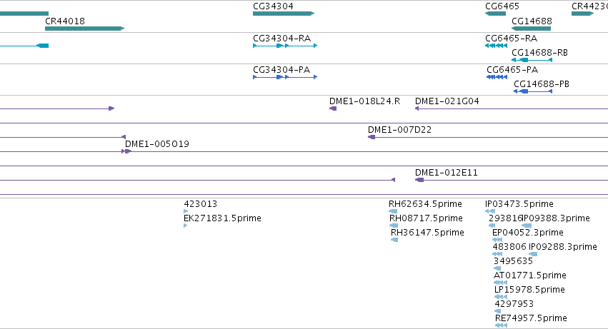Select the IP03473.5prime EST glyph
This screenshot has width=608, height=329.
tap(490, 211)
